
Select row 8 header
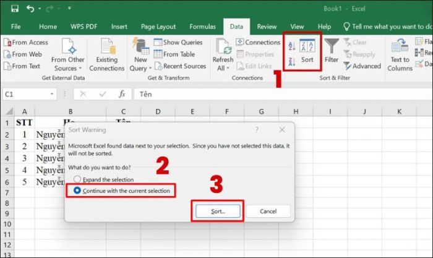tap(7, 204)
